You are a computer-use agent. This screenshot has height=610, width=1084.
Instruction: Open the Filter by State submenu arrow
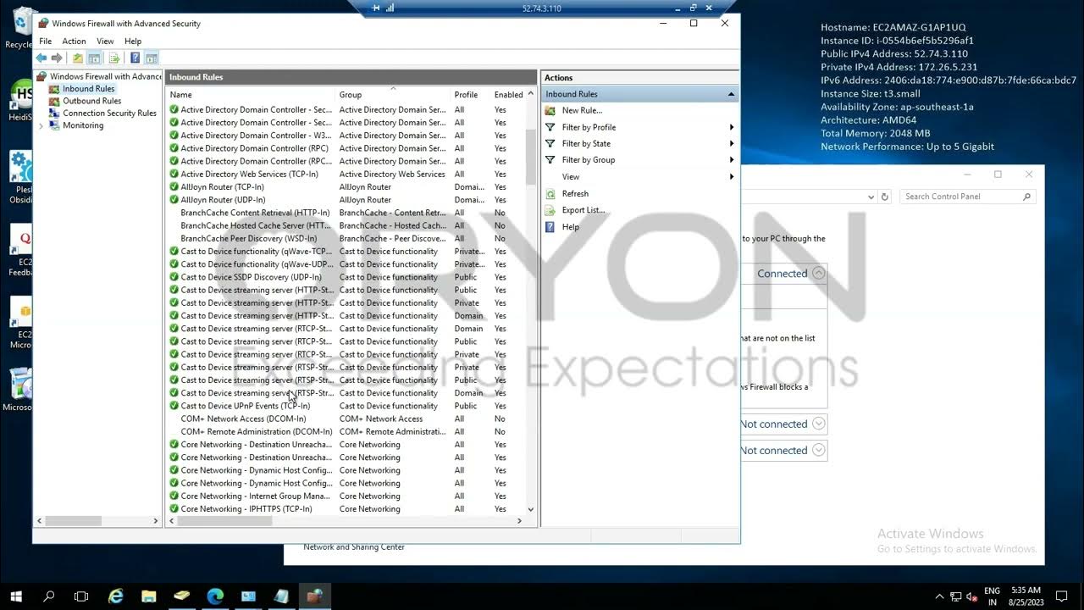732,143
